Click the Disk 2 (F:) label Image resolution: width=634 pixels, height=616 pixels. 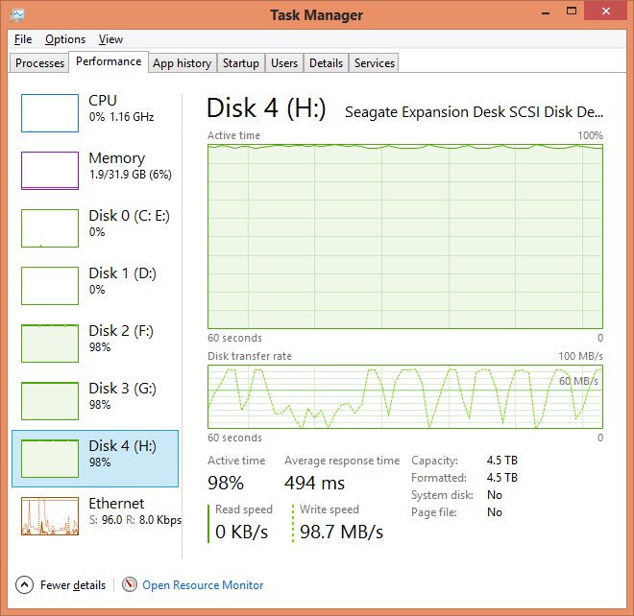point(121,331)
